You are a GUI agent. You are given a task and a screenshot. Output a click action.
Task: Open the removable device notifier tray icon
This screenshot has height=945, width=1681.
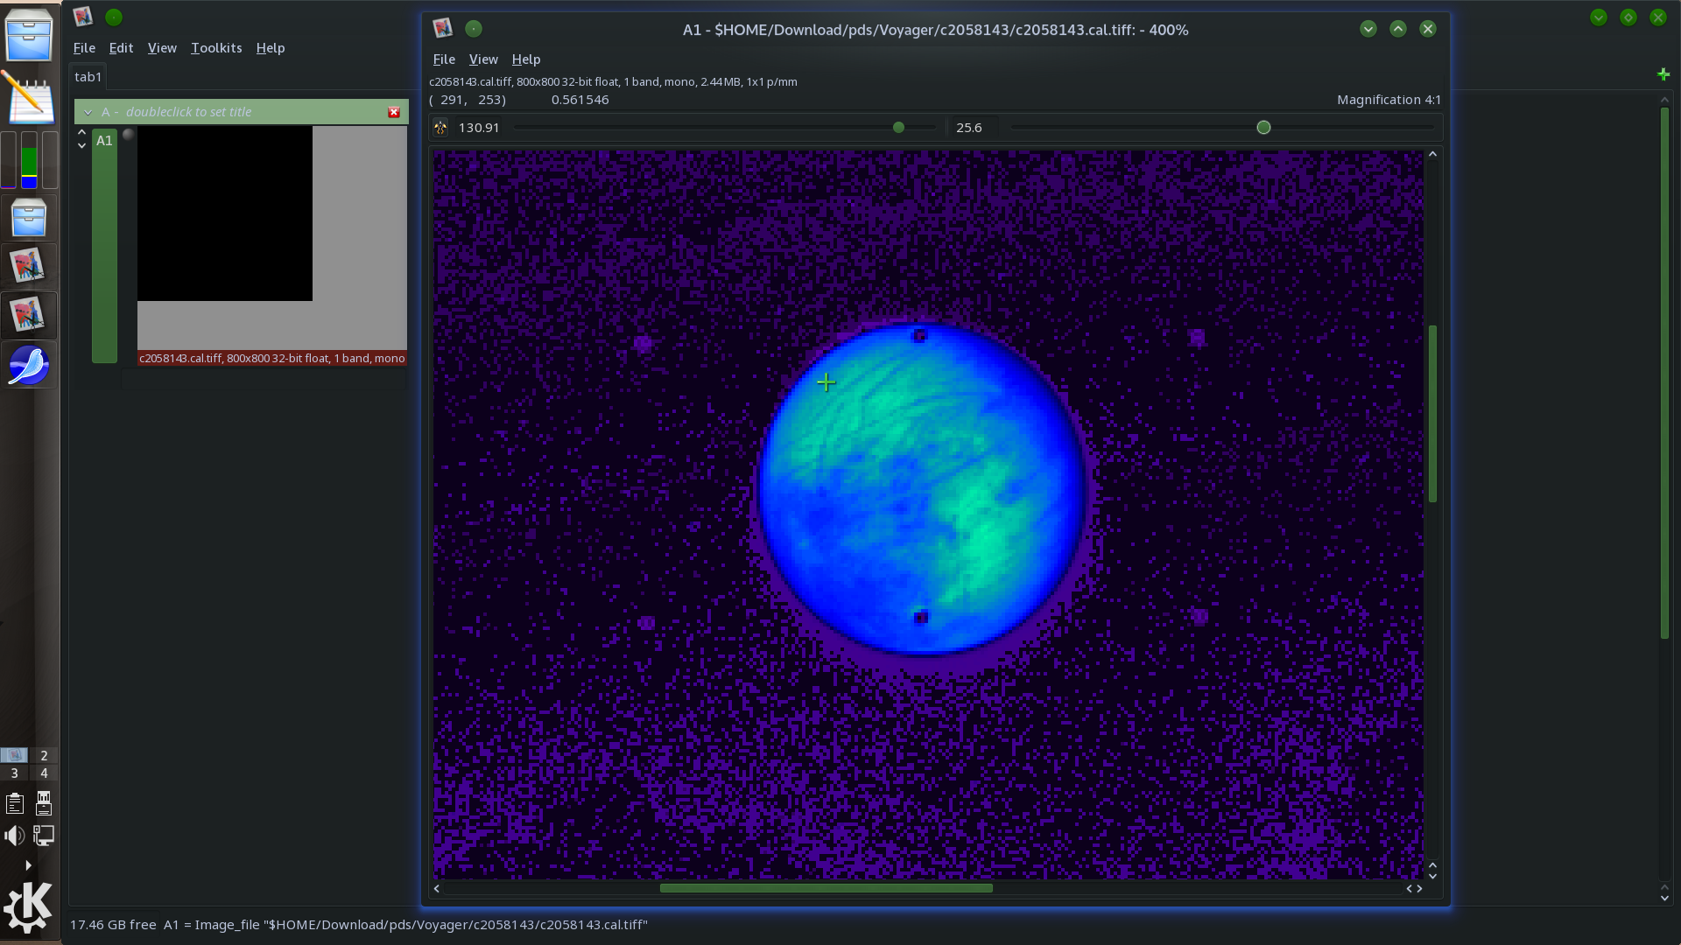(44, 803)
